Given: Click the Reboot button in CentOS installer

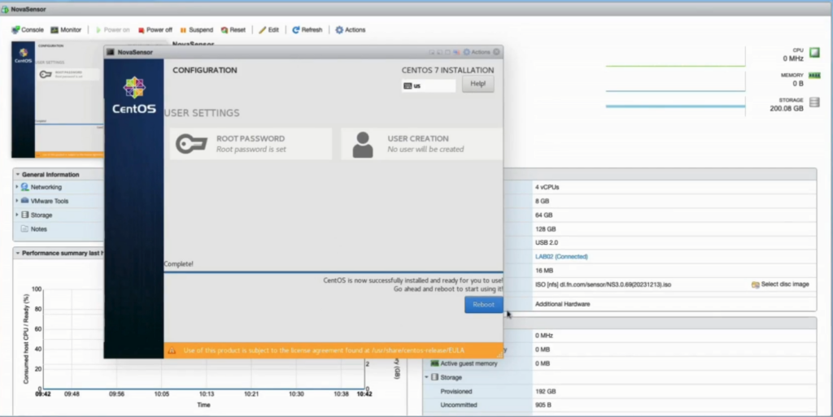Looking at the screenshot, I should [x=483, y=305].
